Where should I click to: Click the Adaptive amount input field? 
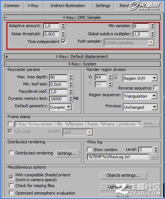pos(51,26)
